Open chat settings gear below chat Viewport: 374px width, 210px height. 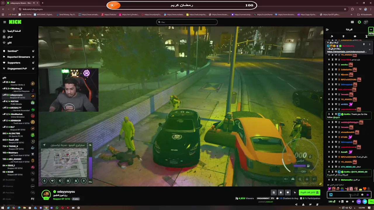pyautogui.click(x=353, y=202)
